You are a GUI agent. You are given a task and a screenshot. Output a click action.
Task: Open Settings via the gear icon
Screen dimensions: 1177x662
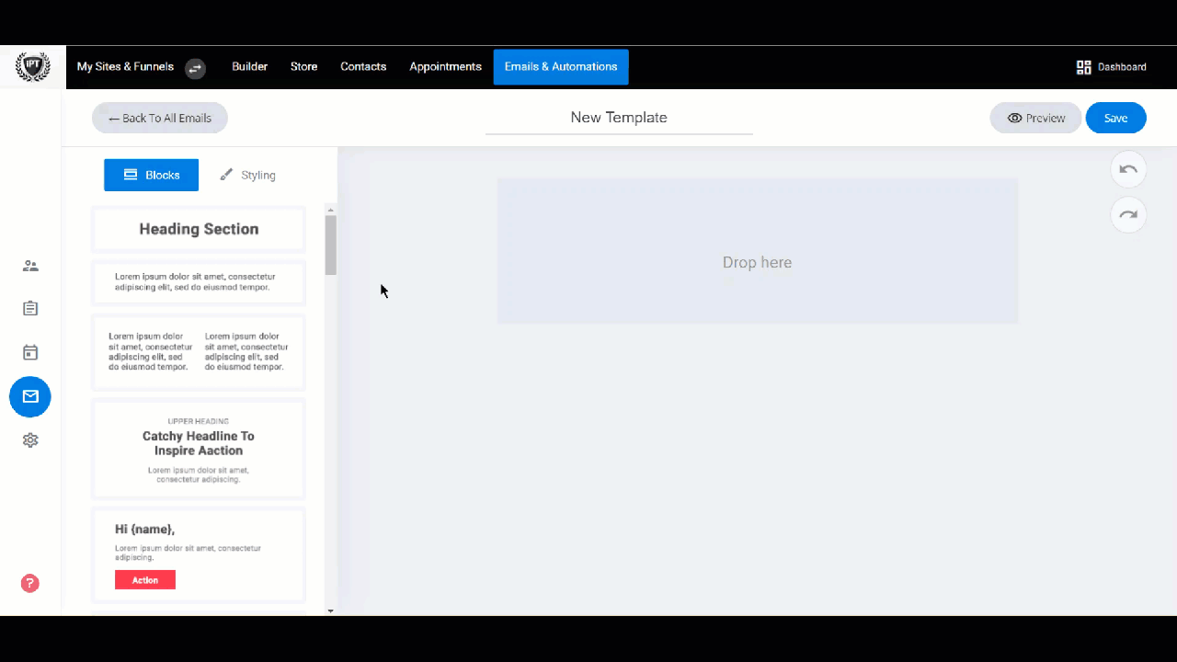[30, 439]
